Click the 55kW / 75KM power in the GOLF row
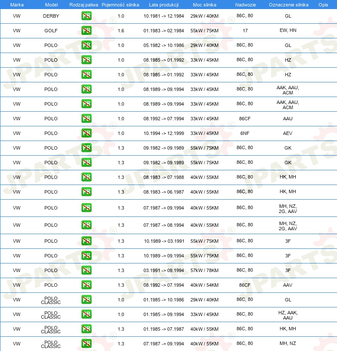Viewport: 337px width, 351px height. coord(204,31)
